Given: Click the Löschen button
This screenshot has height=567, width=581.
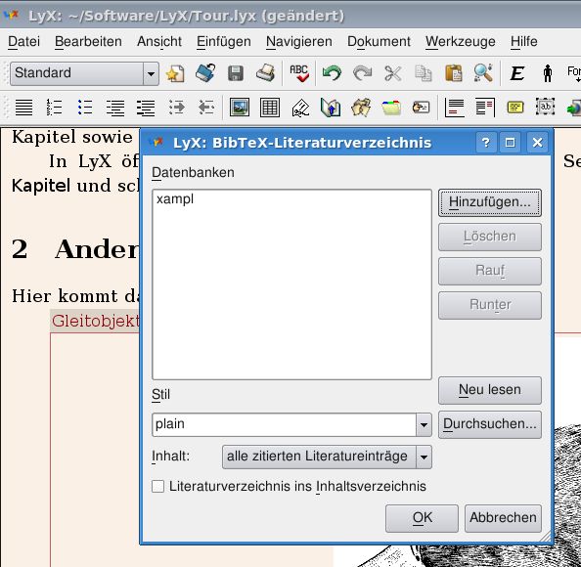Looking at the screenshot, I should [x=490, y=237].
